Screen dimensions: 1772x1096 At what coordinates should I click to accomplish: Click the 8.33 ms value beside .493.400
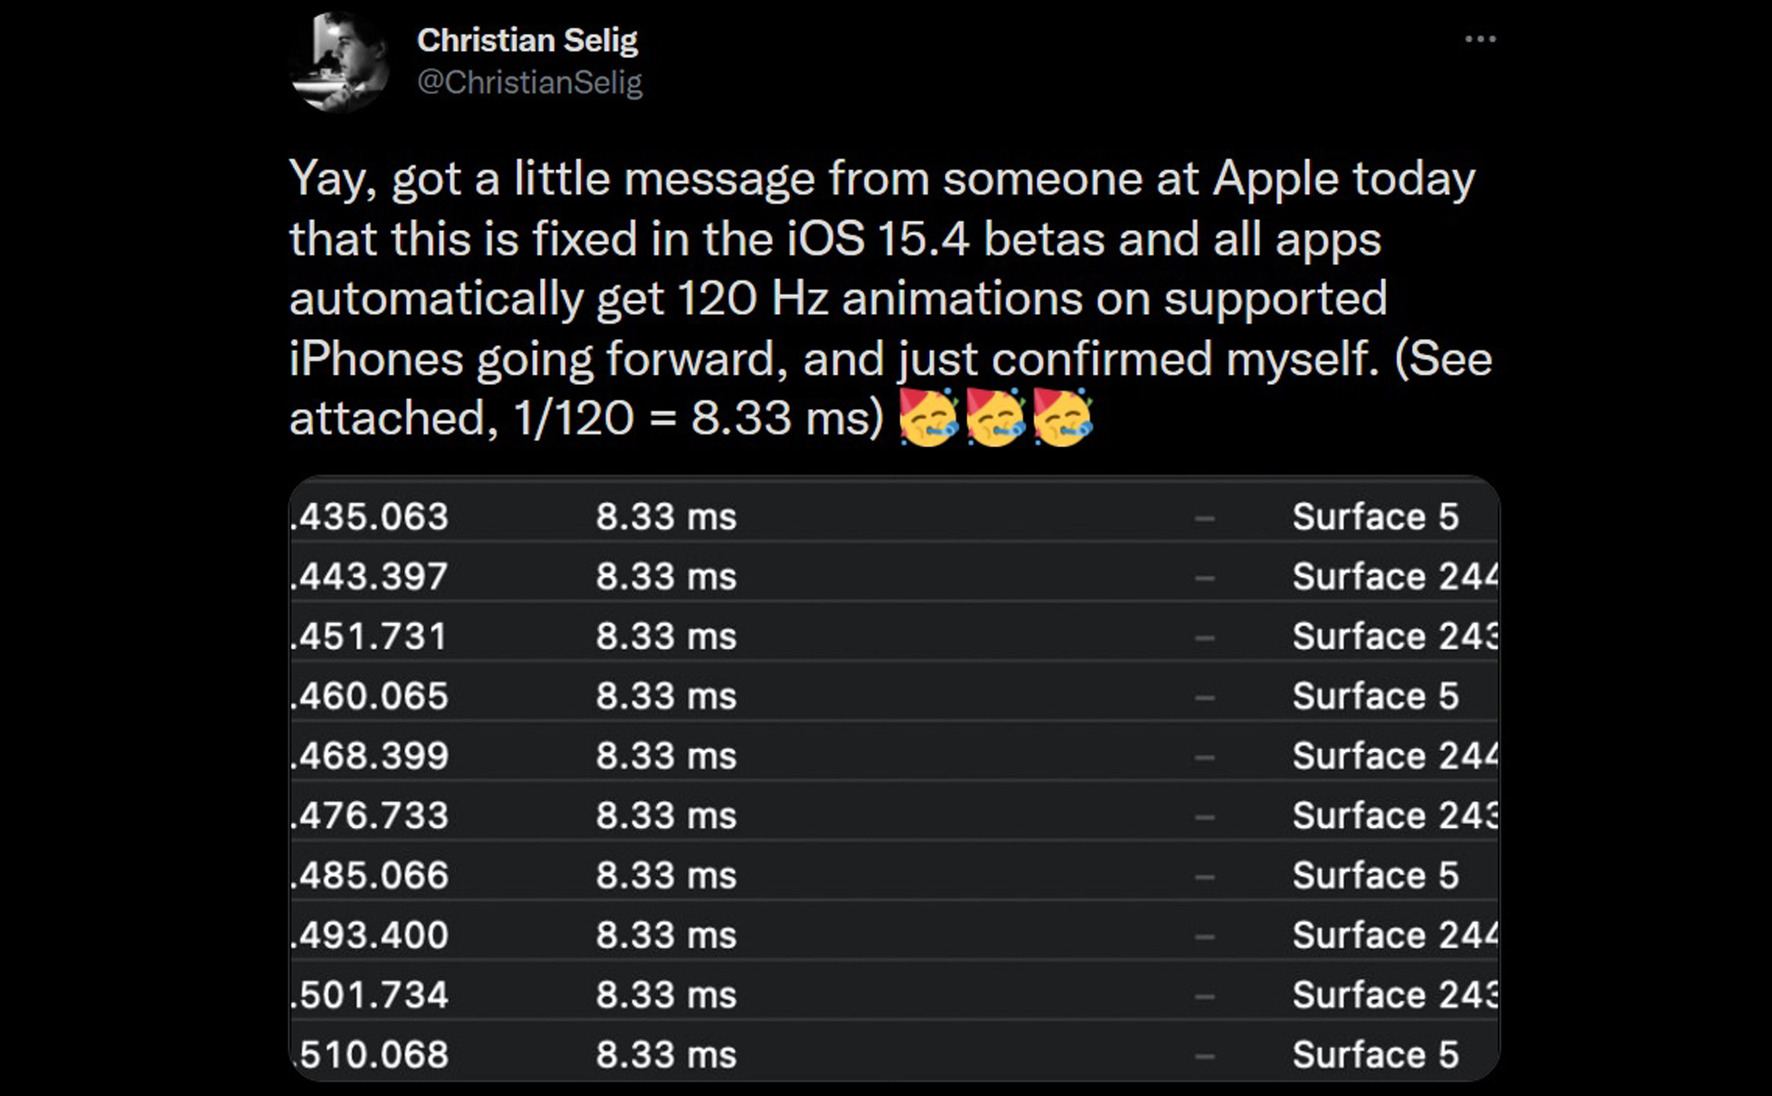pyautogui.click(x=665, y=935)
